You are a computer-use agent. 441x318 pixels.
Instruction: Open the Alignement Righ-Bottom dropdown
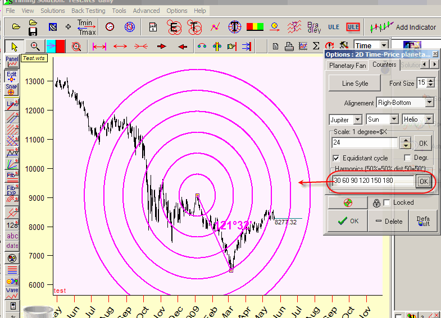(429, 103)
